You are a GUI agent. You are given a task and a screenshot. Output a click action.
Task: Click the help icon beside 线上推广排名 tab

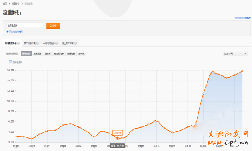(76, 43)
